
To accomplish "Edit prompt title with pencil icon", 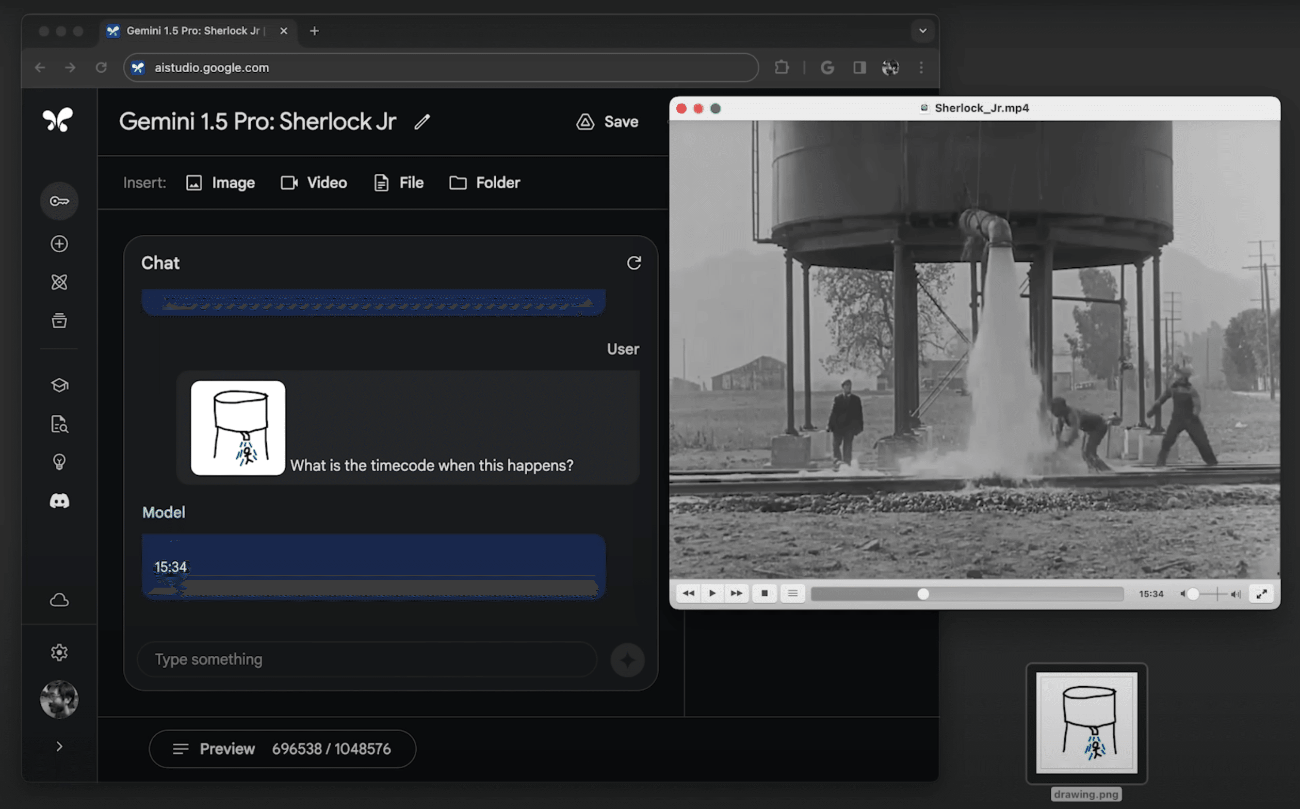I will pyautogui.click(x=422, y=122).
